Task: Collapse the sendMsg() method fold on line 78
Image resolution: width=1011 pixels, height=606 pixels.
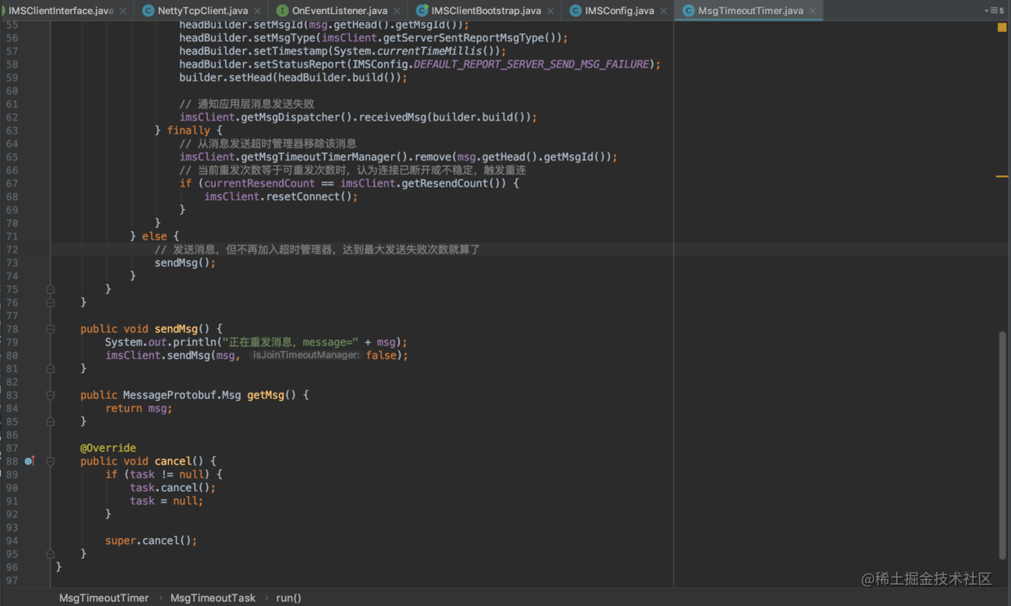Action: [x=51, y=329]
